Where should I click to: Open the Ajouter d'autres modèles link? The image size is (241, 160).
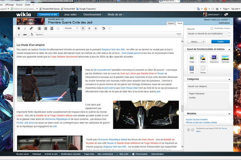click(x=197, y=120)
